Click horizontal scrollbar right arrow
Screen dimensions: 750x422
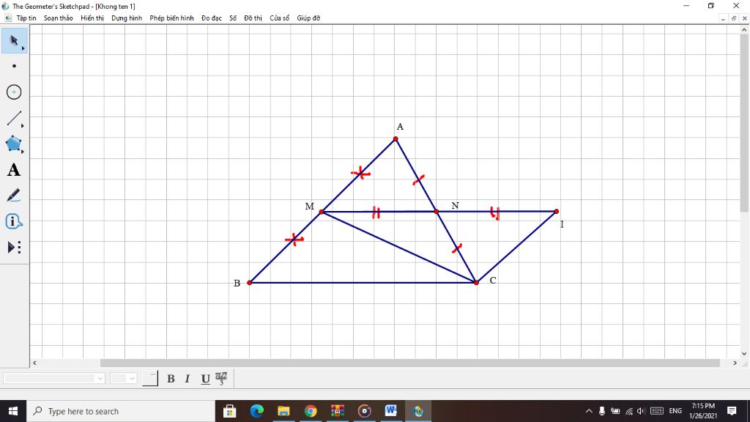coord(735,363)
